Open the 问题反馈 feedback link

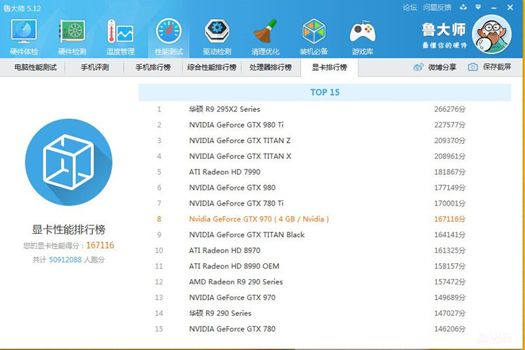pyautogui.click(x=437, y=7)
